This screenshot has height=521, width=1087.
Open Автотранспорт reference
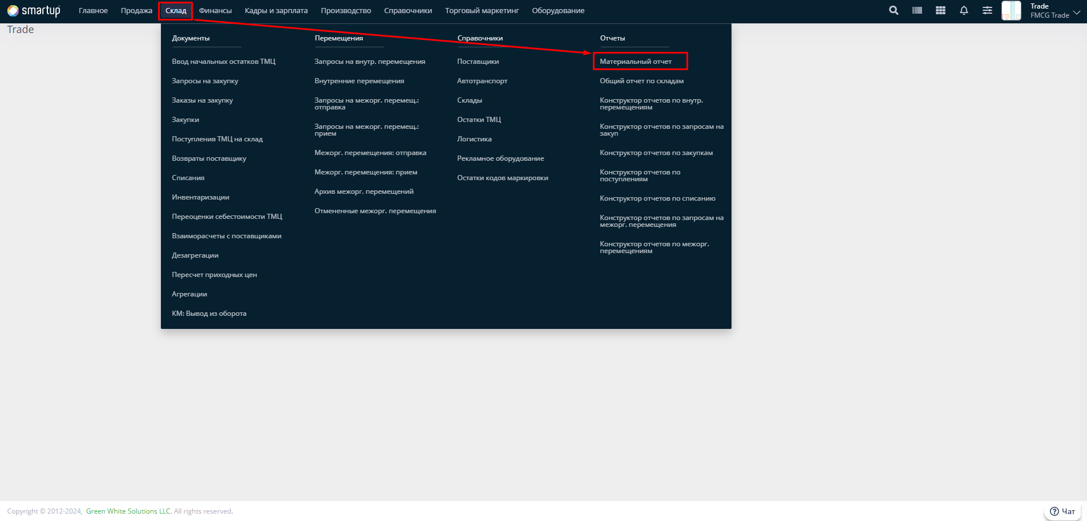point(482,81)
